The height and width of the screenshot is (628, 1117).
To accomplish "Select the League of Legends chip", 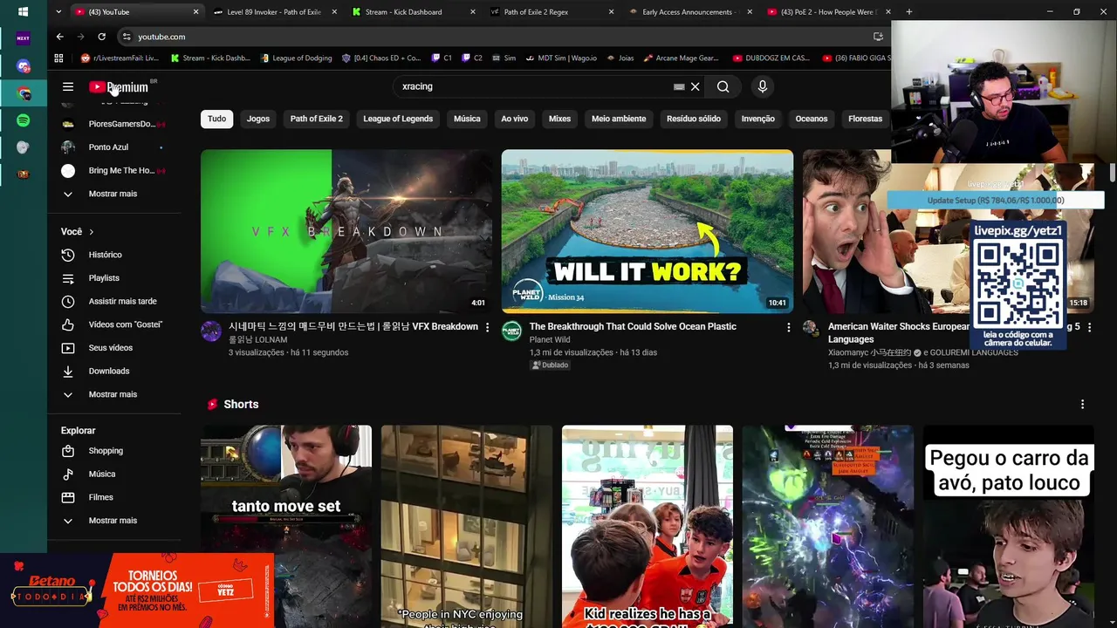I will pyautogui.click(x=398, y=119).
